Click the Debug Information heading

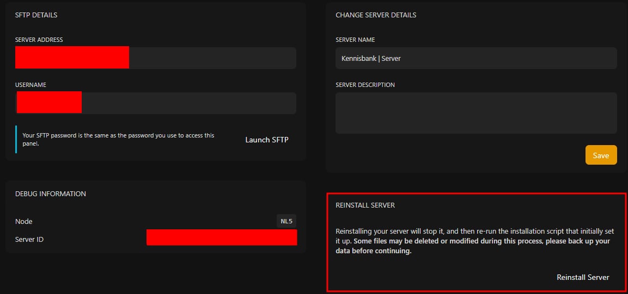point(50,193)
